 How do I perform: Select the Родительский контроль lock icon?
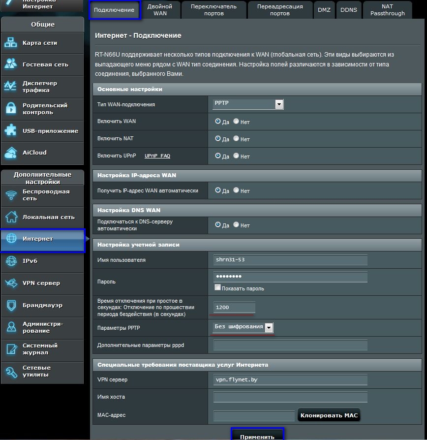[x=11, y=108]
